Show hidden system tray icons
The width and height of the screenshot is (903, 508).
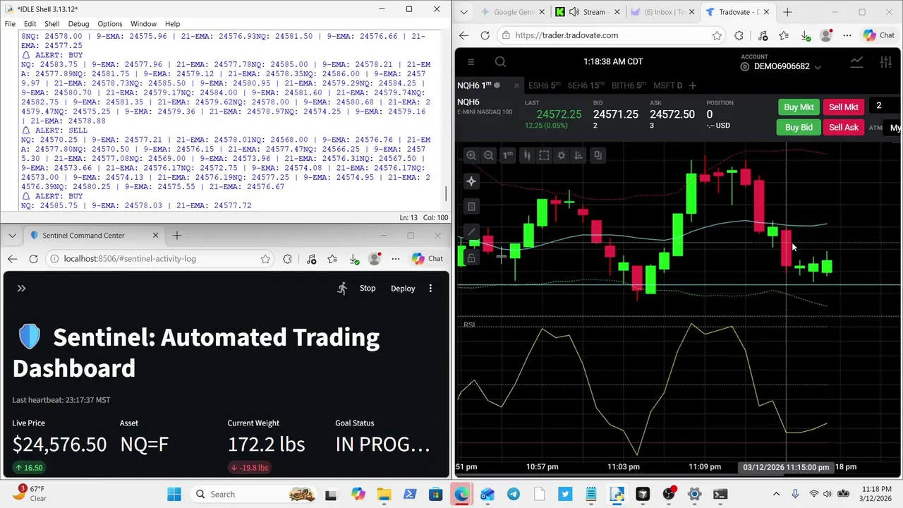tap(777, 494)
